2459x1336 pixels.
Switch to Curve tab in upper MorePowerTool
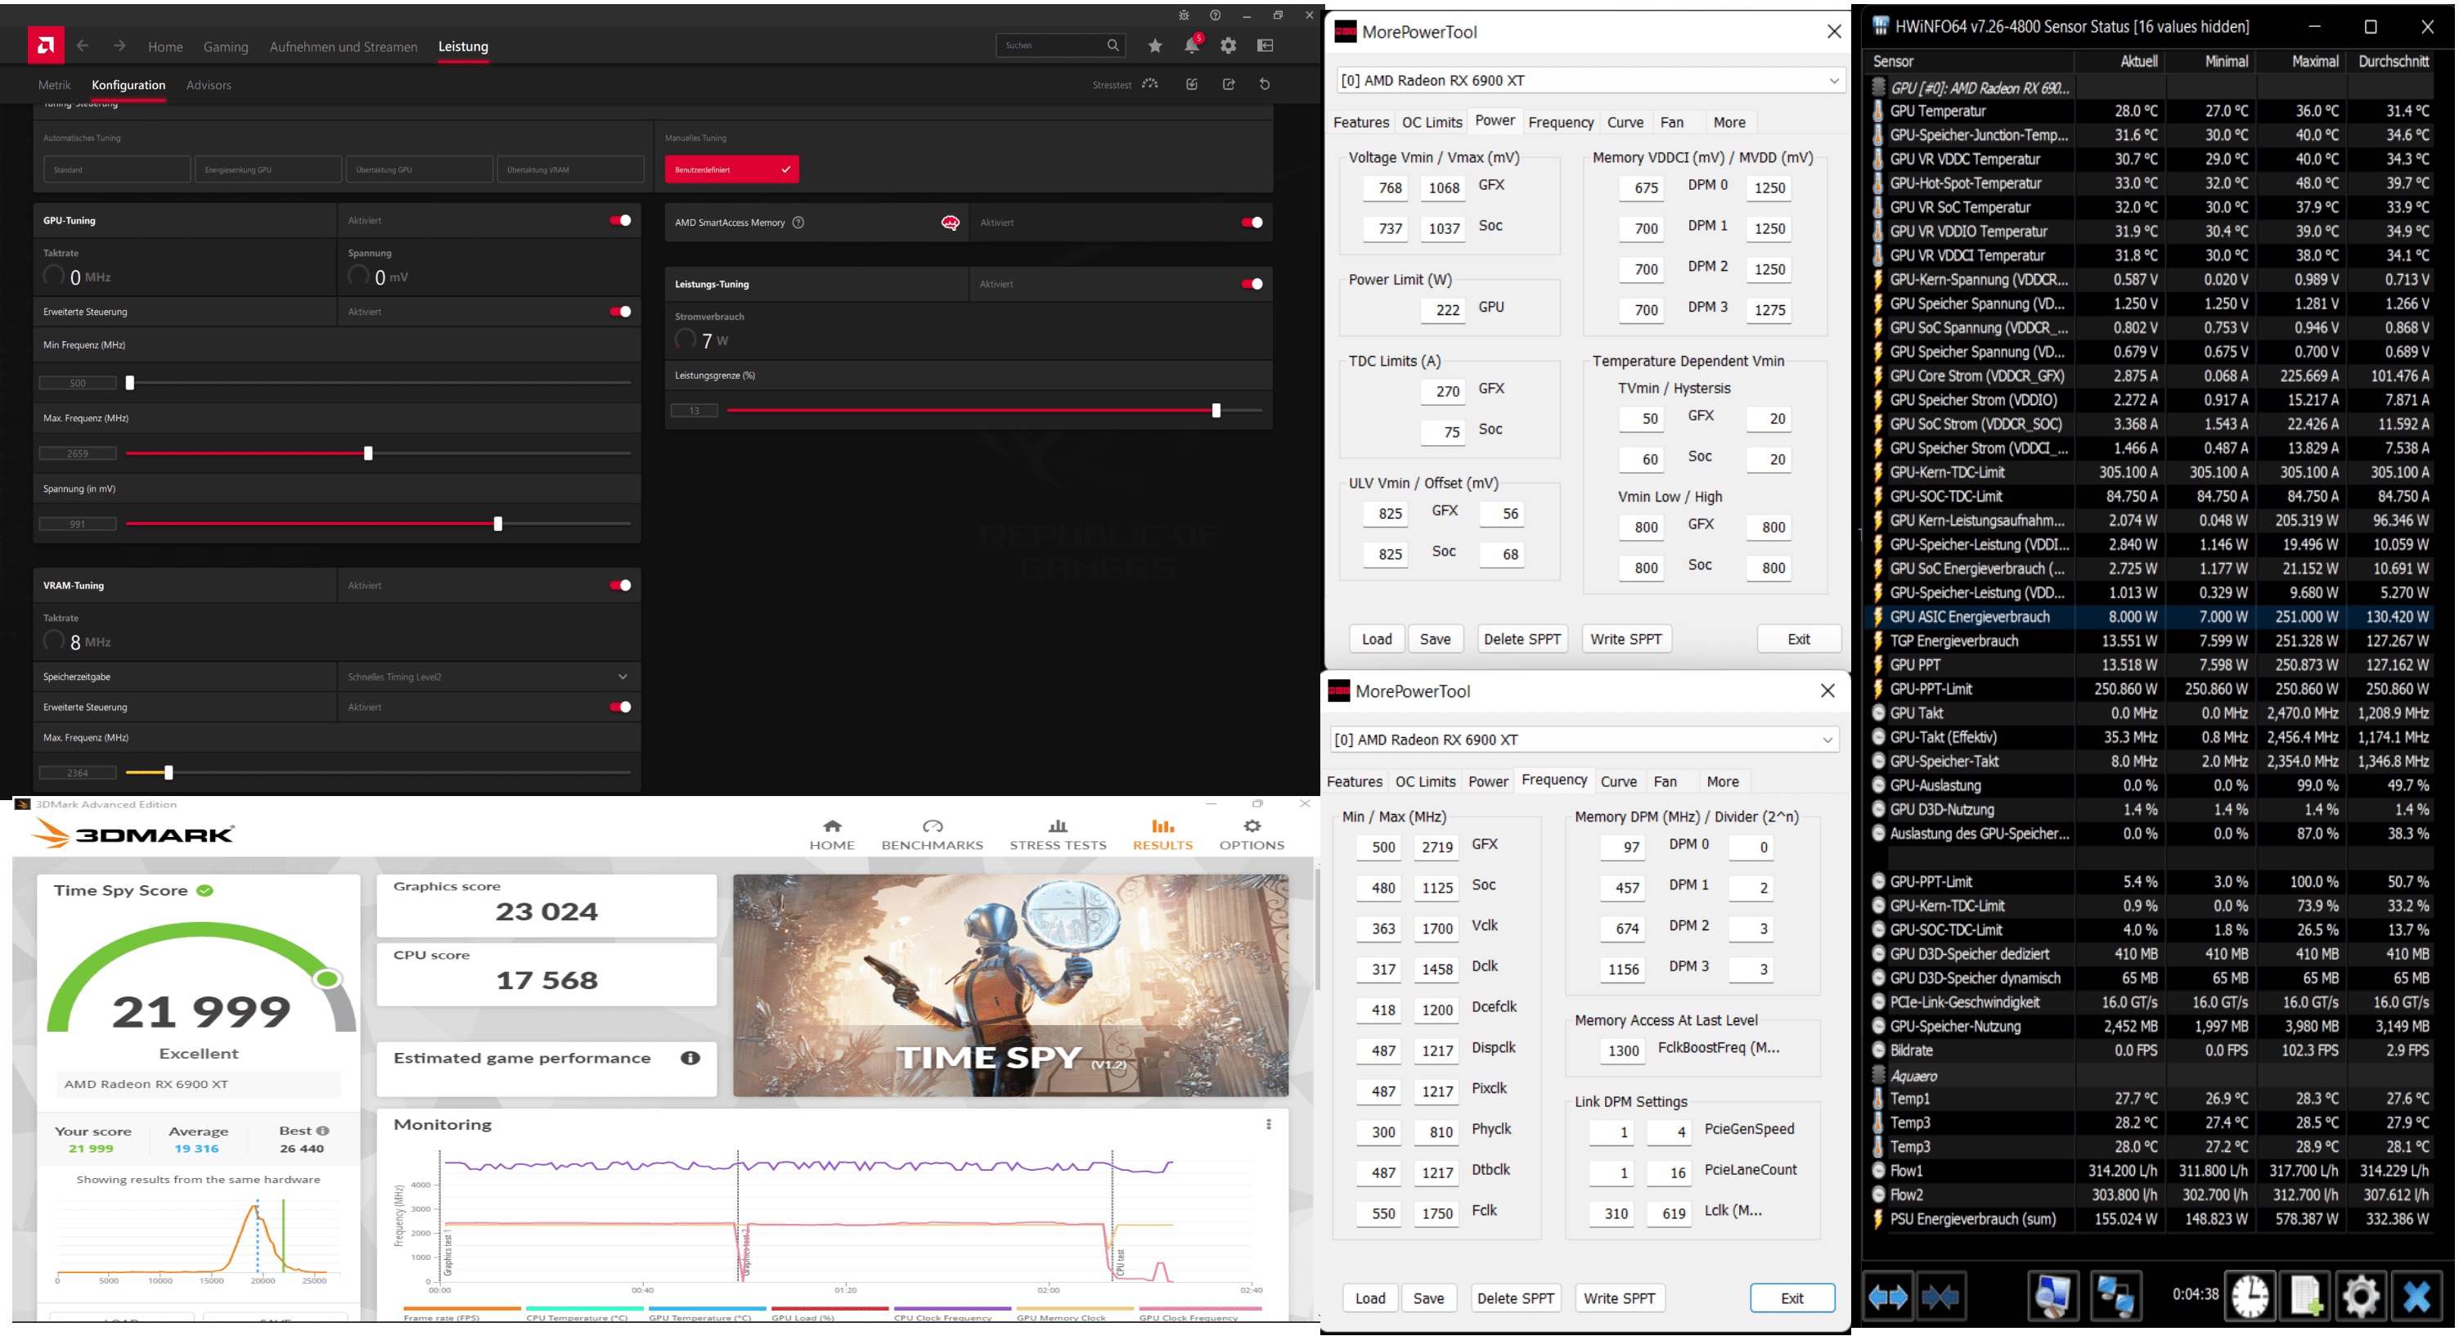pyautogui.click(x=1625, y=122)
